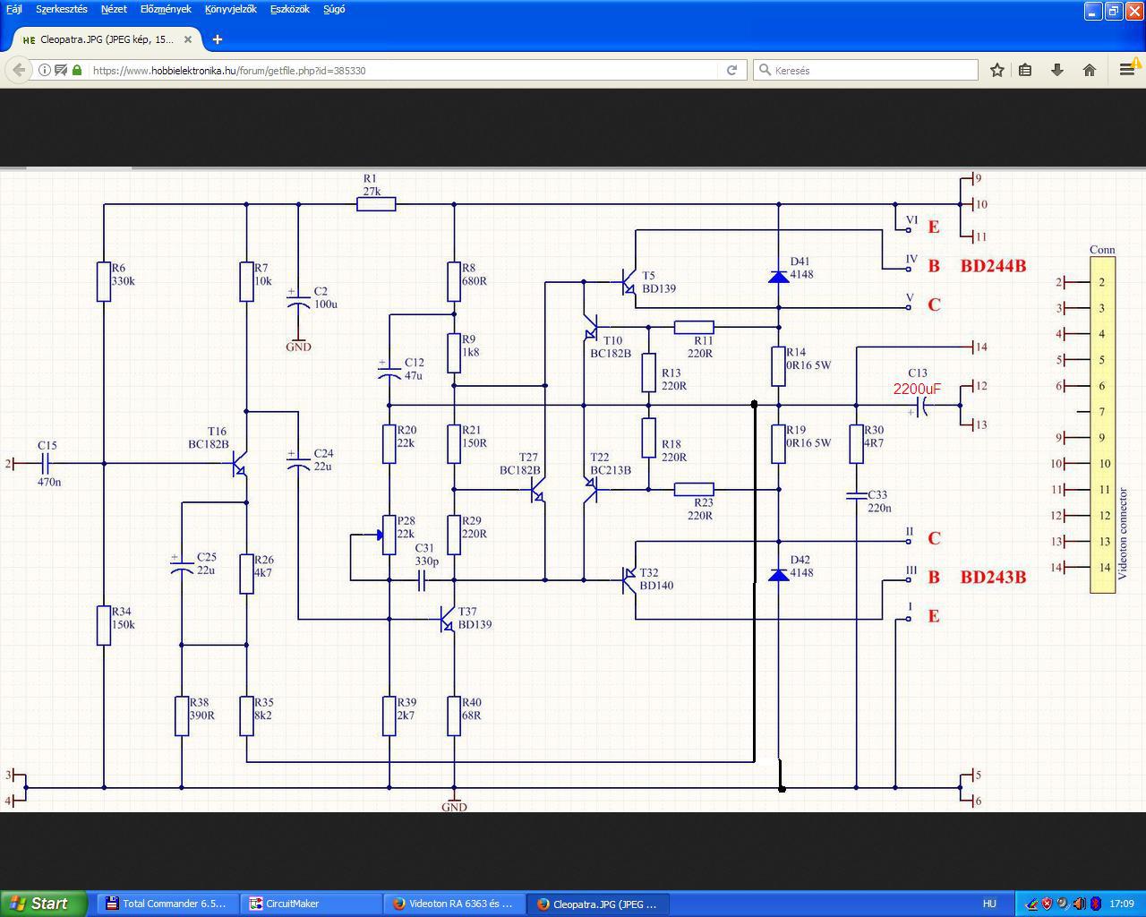This screenshot has height=917, width=1146.
Task: Click the D41 4148 diode label
Action: tap(801, 268)
